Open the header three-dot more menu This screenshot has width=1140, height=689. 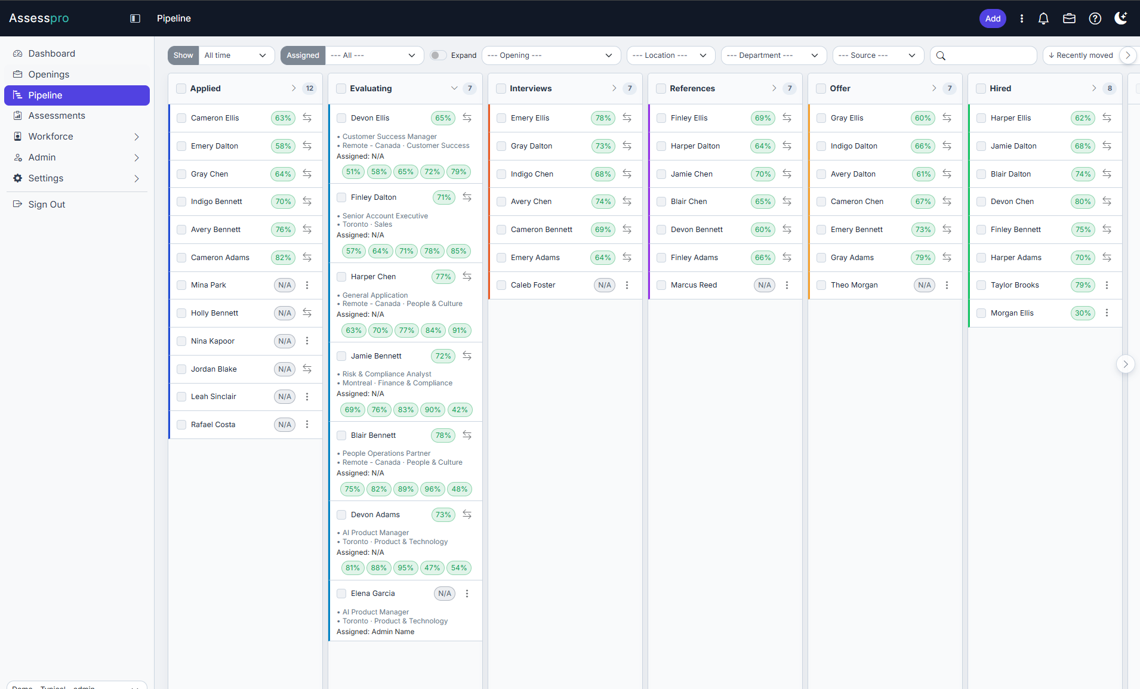1022,18
